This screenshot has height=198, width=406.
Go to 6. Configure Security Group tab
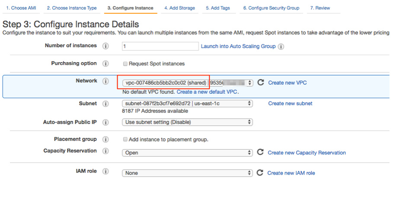272,8
